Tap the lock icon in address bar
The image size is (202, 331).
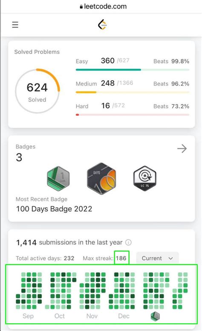click(81, 7)
